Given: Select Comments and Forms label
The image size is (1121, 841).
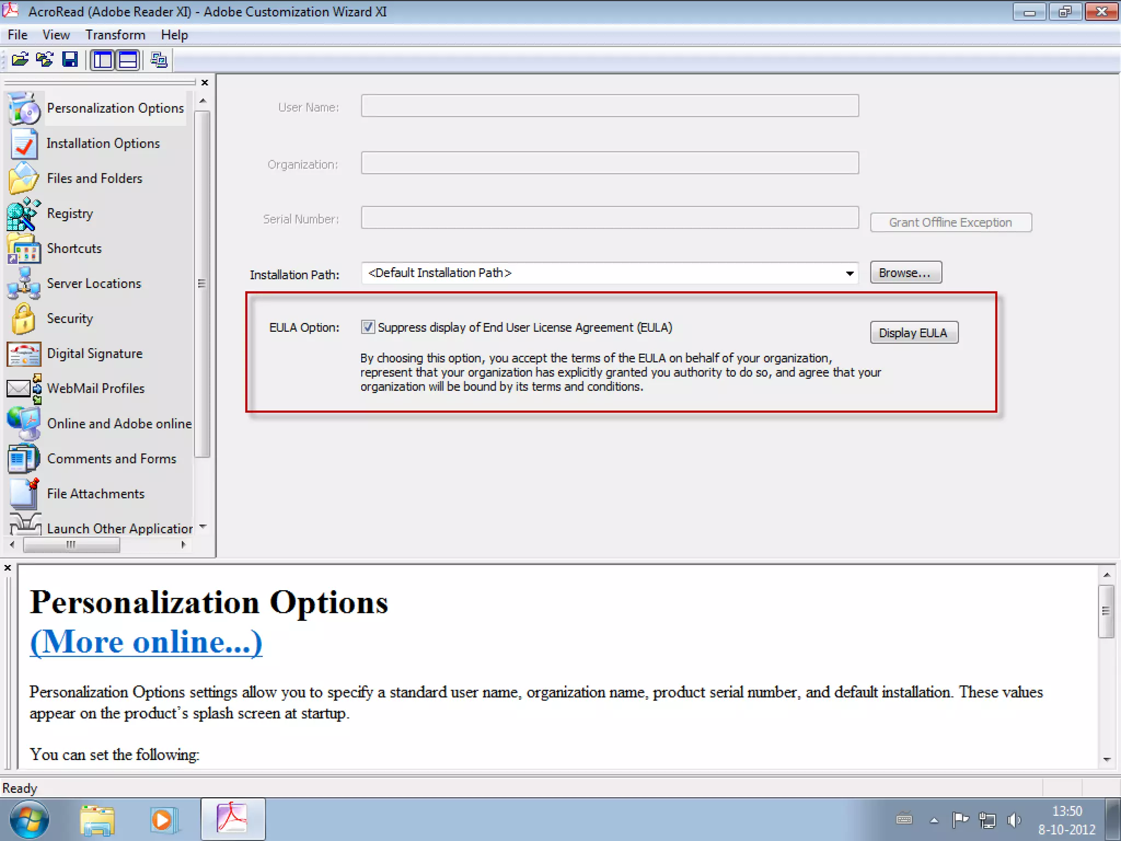Looking at the screenshot, I should pyautogui.click(x=112, y=459).
